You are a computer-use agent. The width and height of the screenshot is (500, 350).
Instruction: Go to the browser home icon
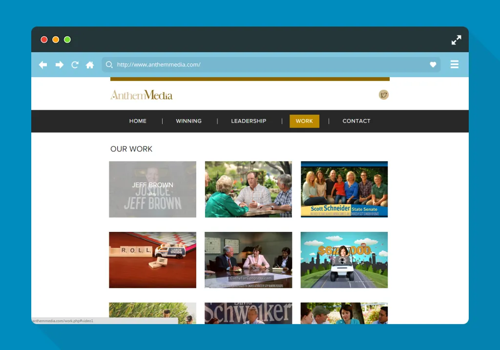point(90,65)
